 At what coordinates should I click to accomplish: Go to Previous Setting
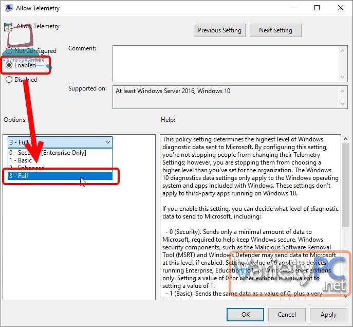click(x=219, y=30)
